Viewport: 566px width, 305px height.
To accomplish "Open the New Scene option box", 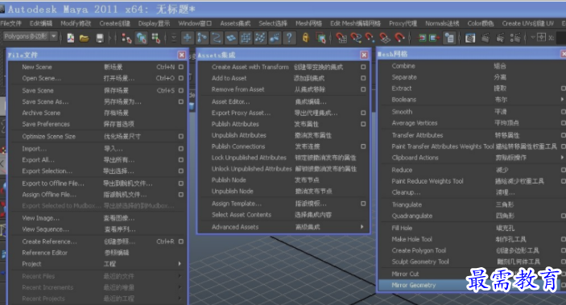I will (181, 67).
